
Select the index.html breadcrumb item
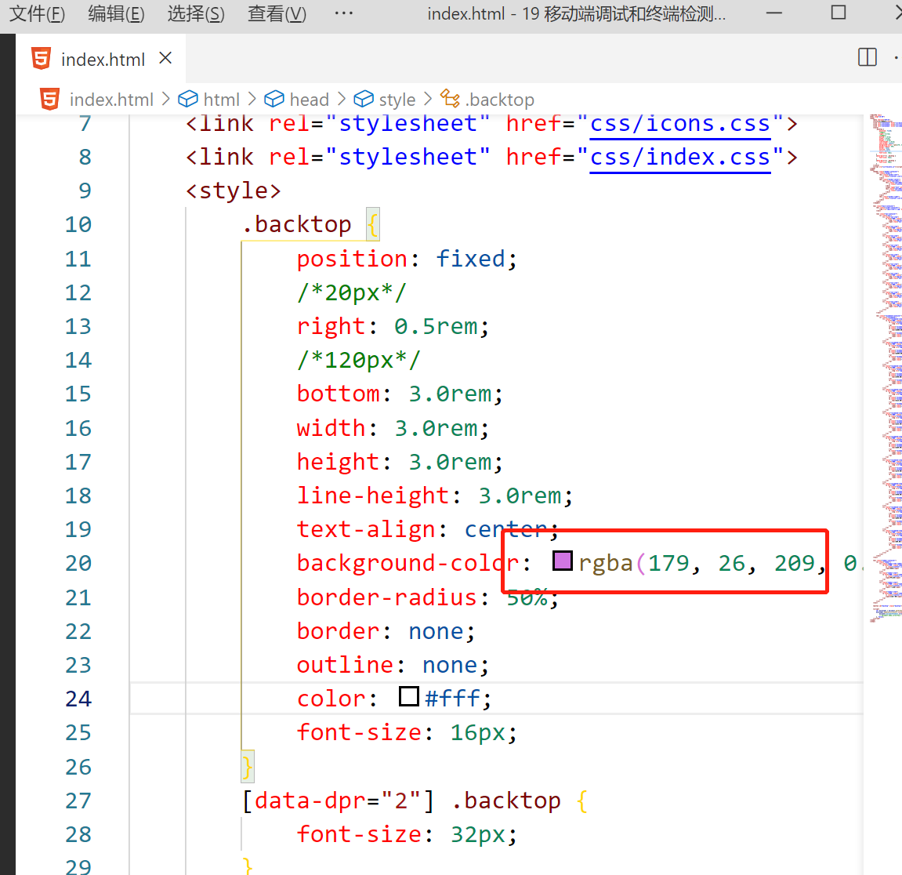pos(111,100)
